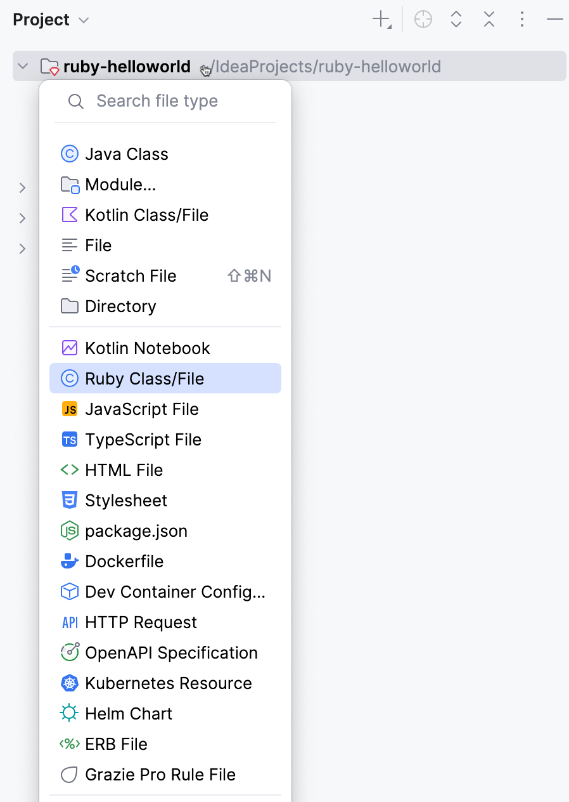Expand the topmost tree node chevron
Viewport: 569px width, 802px height.
coord(22,188)
